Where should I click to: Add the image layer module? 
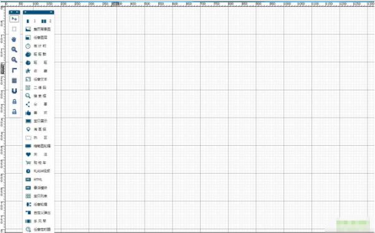click(37, 37)
